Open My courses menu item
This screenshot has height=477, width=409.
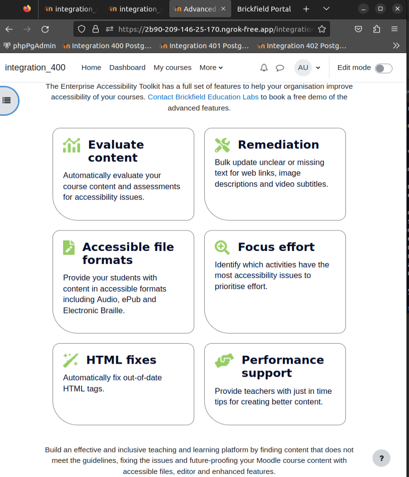(x=172, y=68)
